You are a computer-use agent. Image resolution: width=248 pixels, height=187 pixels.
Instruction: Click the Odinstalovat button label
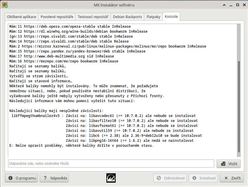click(174, 178)
